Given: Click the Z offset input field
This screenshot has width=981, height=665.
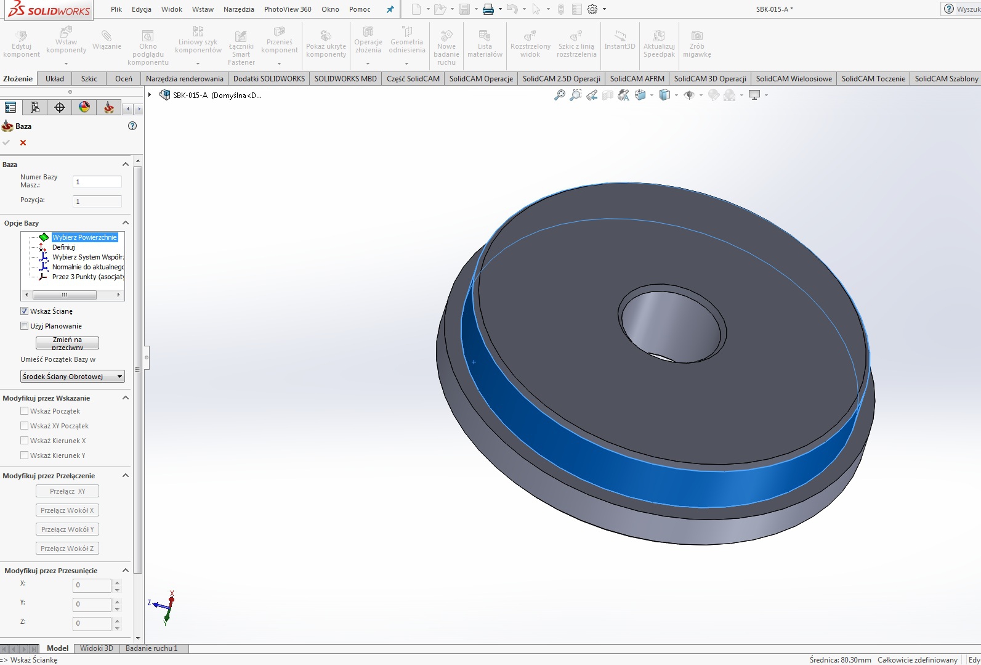Looking at the screenshot, I should tap(92, 624).
